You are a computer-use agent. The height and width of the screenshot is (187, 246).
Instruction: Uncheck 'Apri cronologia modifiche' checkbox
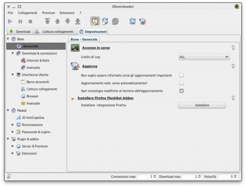tap(182, 91)
